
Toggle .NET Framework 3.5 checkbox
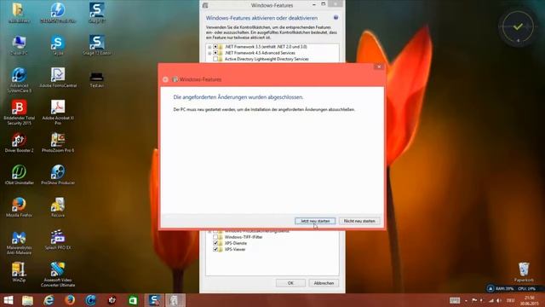point(215,47)
